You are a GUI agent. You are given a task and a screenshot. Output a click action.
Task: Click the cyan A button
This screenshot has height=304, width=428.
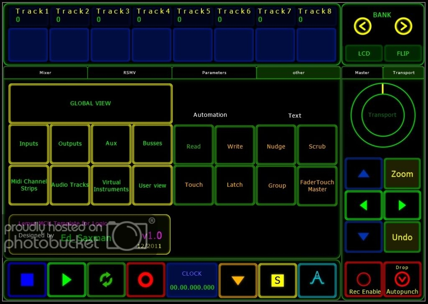coord(317,280)
